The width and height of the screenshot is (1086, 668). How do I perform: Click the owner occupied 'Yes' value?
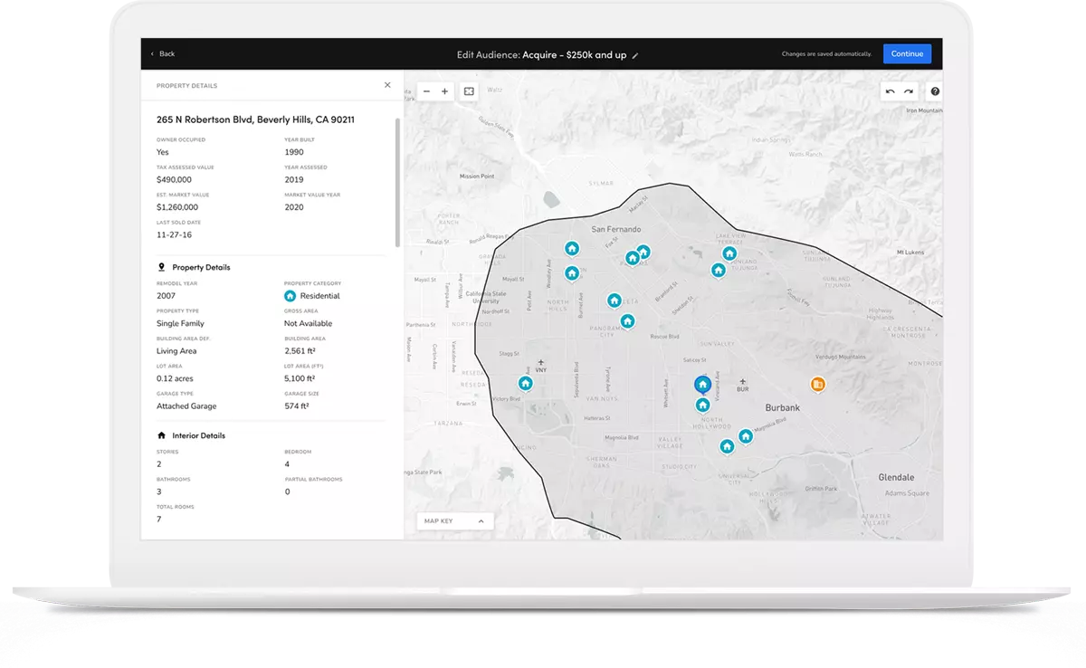click(163, 152)
